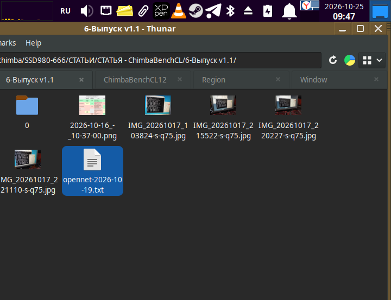
Task: Click the Steam tray icon
Action: point(195,11)
